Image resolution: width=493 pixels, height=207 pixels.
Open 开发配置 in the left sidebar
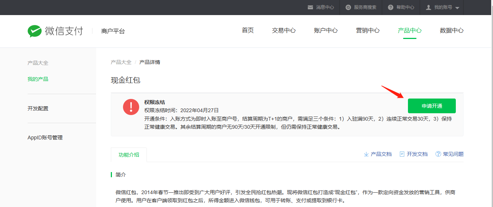pos(38,108)
